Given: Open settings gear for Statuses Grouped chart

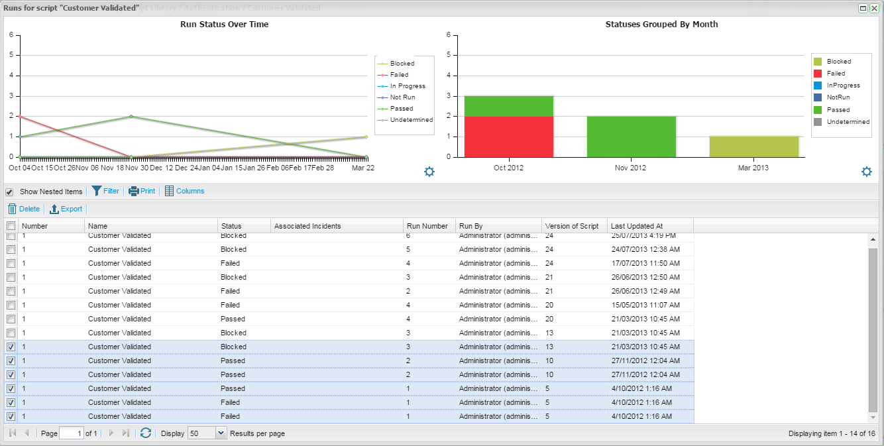Looking at the screenshot, I should click(x=867, y=172).
